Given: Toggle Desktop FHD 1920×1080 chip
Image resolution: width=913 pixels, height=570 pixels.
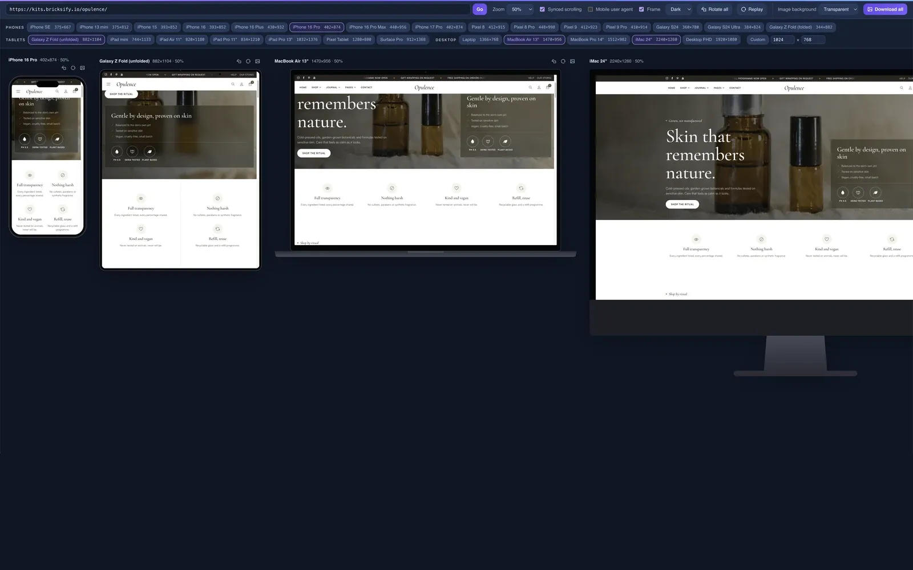Looking at the screenshot, I should coord(712,39).
